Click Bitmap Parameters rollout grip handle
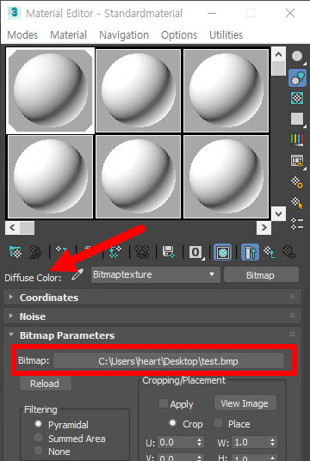 point(292,335)
